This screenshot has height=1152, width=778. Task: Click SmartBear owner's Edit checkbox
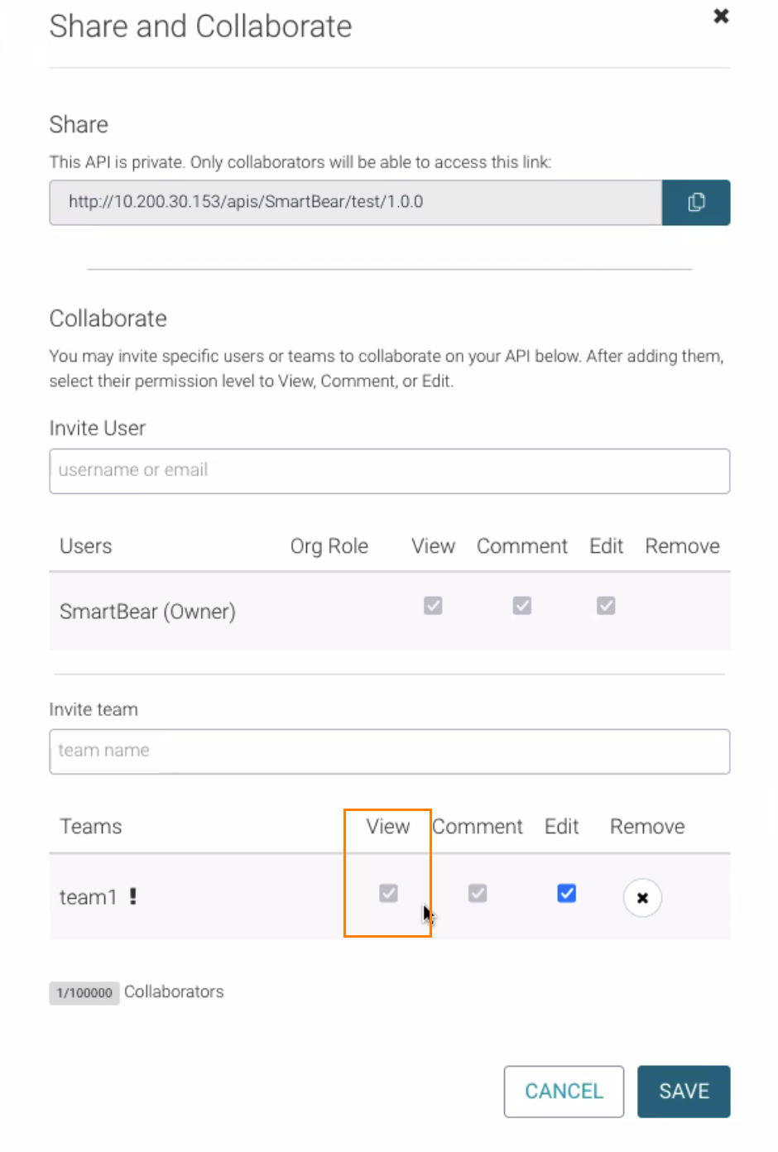(606, 606)
